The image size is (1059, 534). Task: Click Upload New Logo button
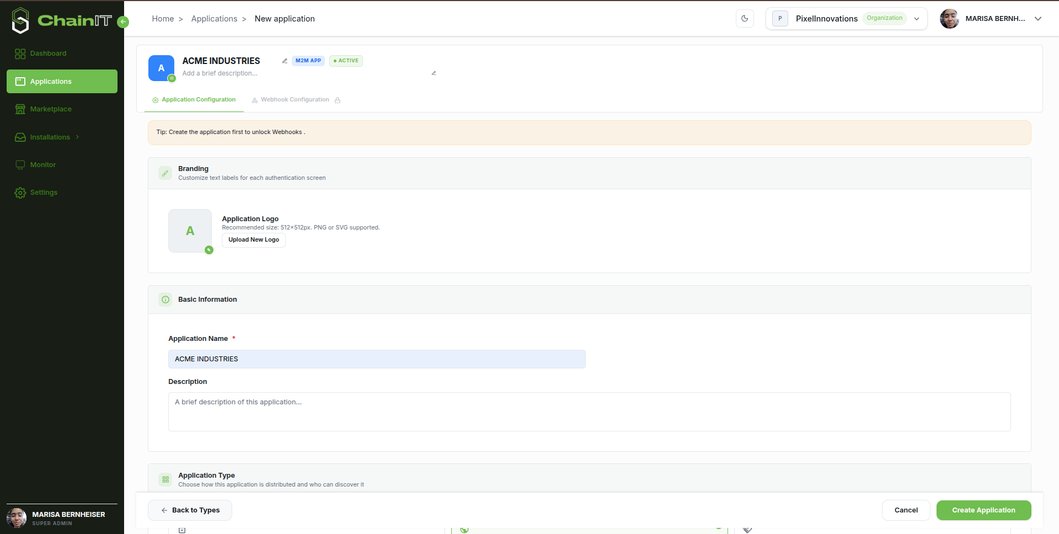254,240
